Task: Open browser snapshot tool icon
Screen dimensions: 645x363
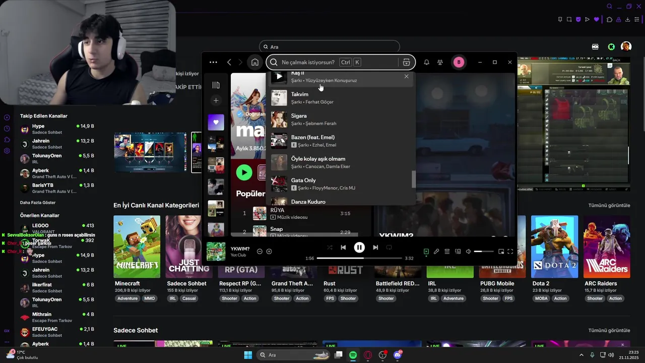Action: click(569, 20)
